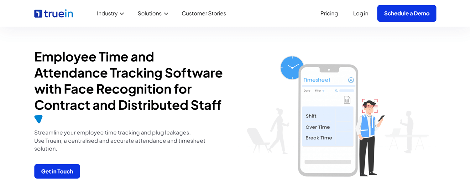This screenshot has height=191, width=470.
Task: Click the search field in phone mockup
Action: tap(347, 91)
